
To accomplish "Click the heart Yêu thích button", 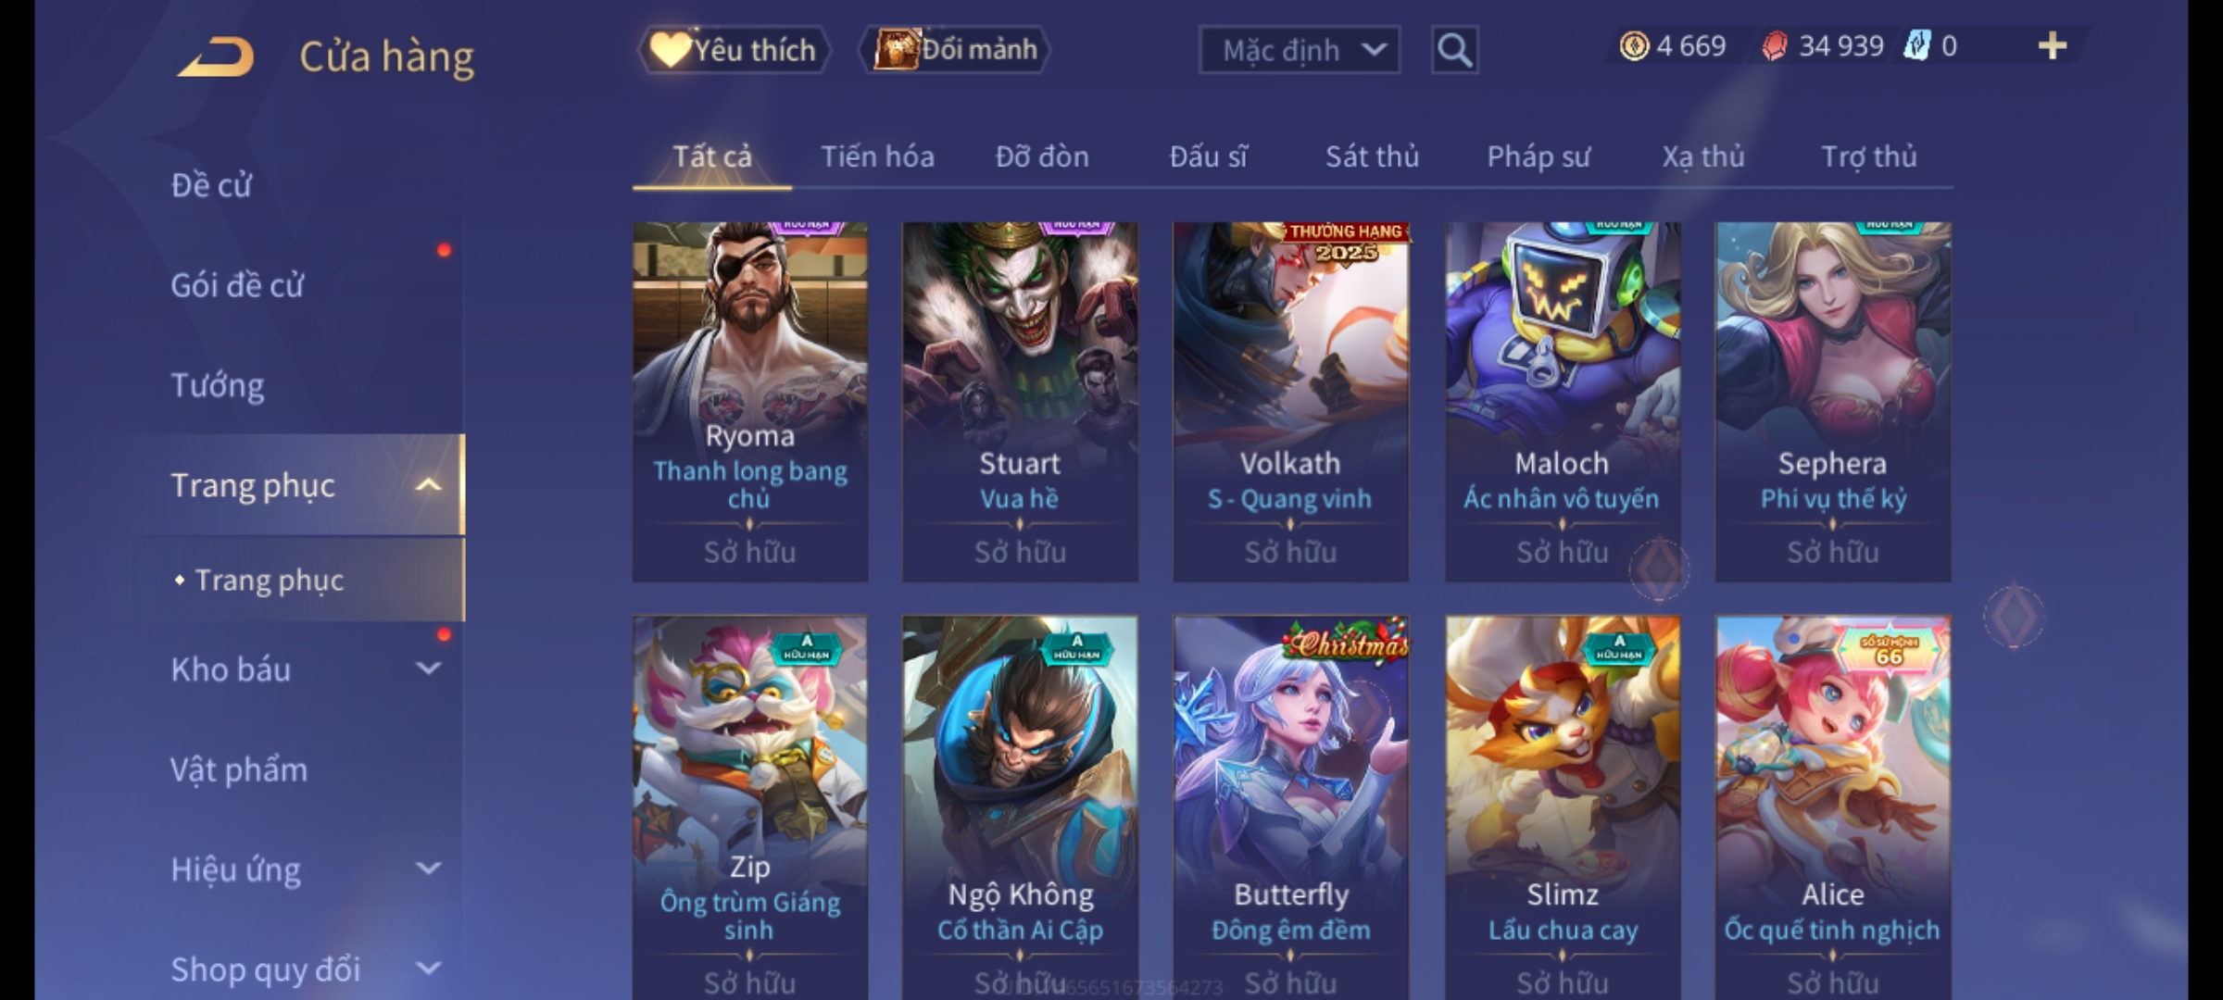I will [735, 50].
